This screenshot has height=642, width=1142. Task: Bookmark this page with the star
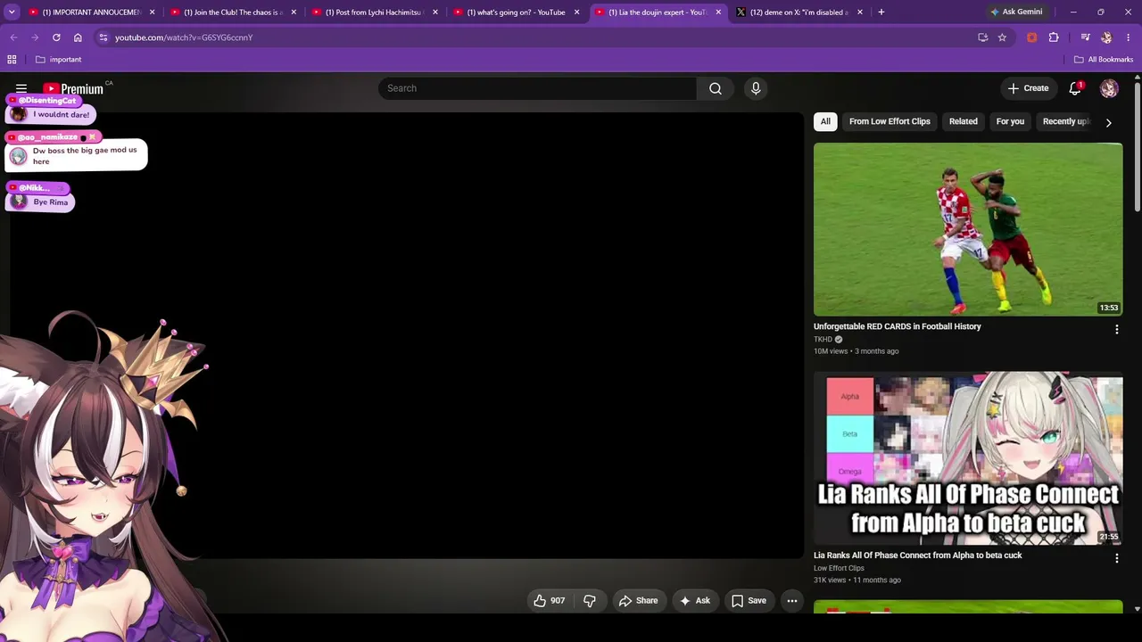(x=1002, y=37)
